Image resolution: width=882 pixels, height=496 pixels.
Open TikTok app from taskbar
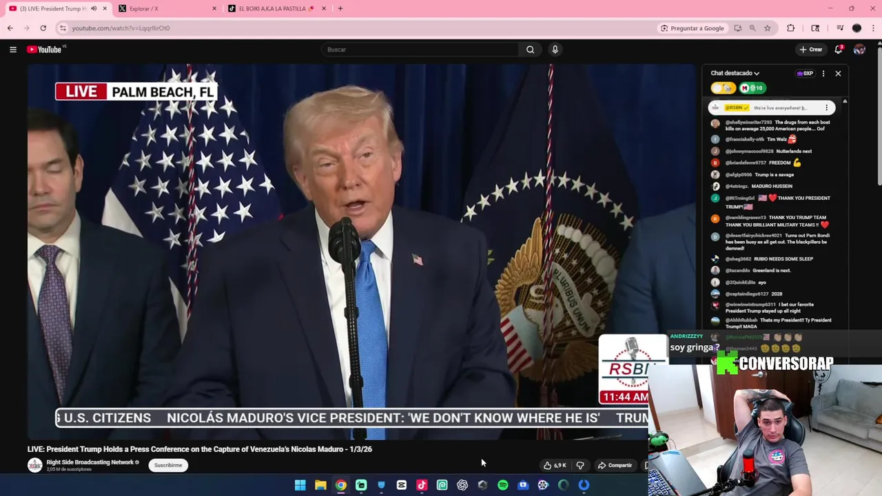click(422, 485)
